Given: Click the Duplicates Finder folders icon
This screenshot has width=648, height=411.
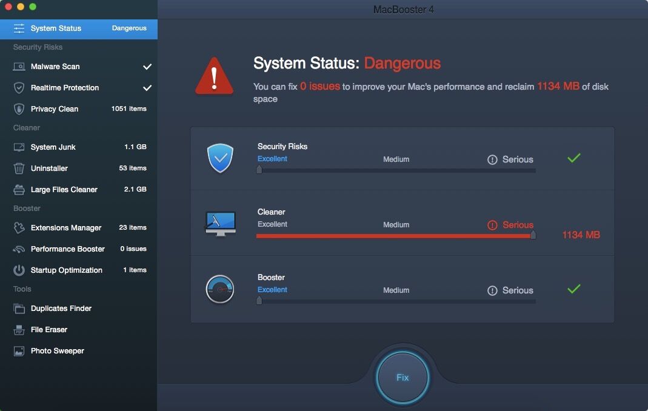Looking at the screenshot, I should click(19, 309).
